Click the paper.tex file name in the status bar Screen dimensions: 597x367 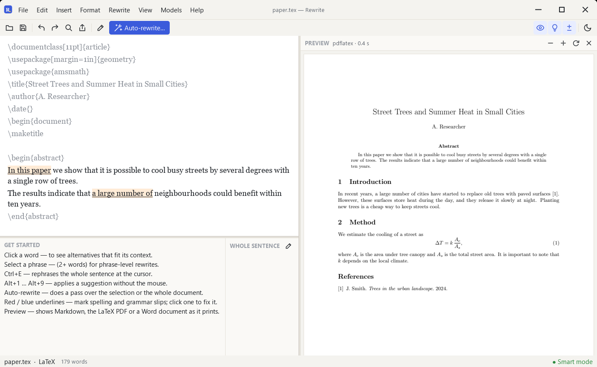click(x=17, y=362)
